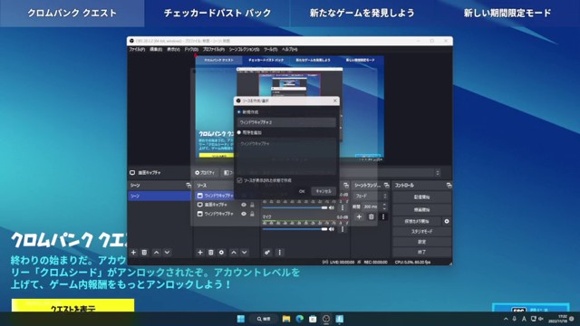
Task: Open the シーンコレクション menu
Action: 244,49
